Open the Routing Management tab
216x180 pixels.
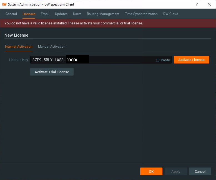click(x=103, y=14)
